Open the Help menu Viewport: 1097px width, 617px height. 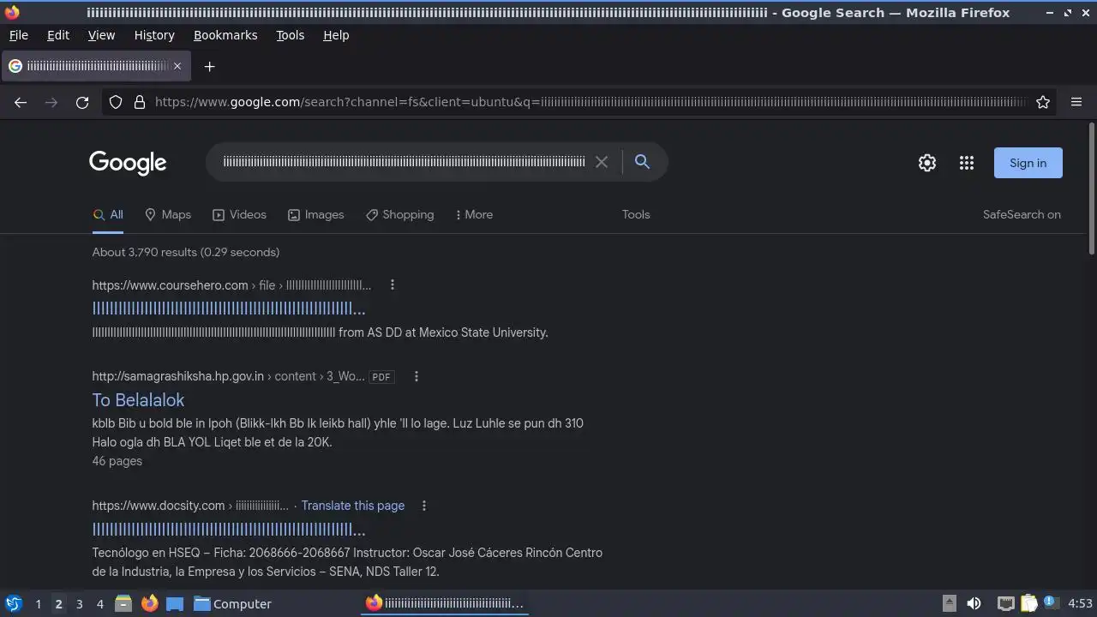pyautogui.click(x=336, y=35)
